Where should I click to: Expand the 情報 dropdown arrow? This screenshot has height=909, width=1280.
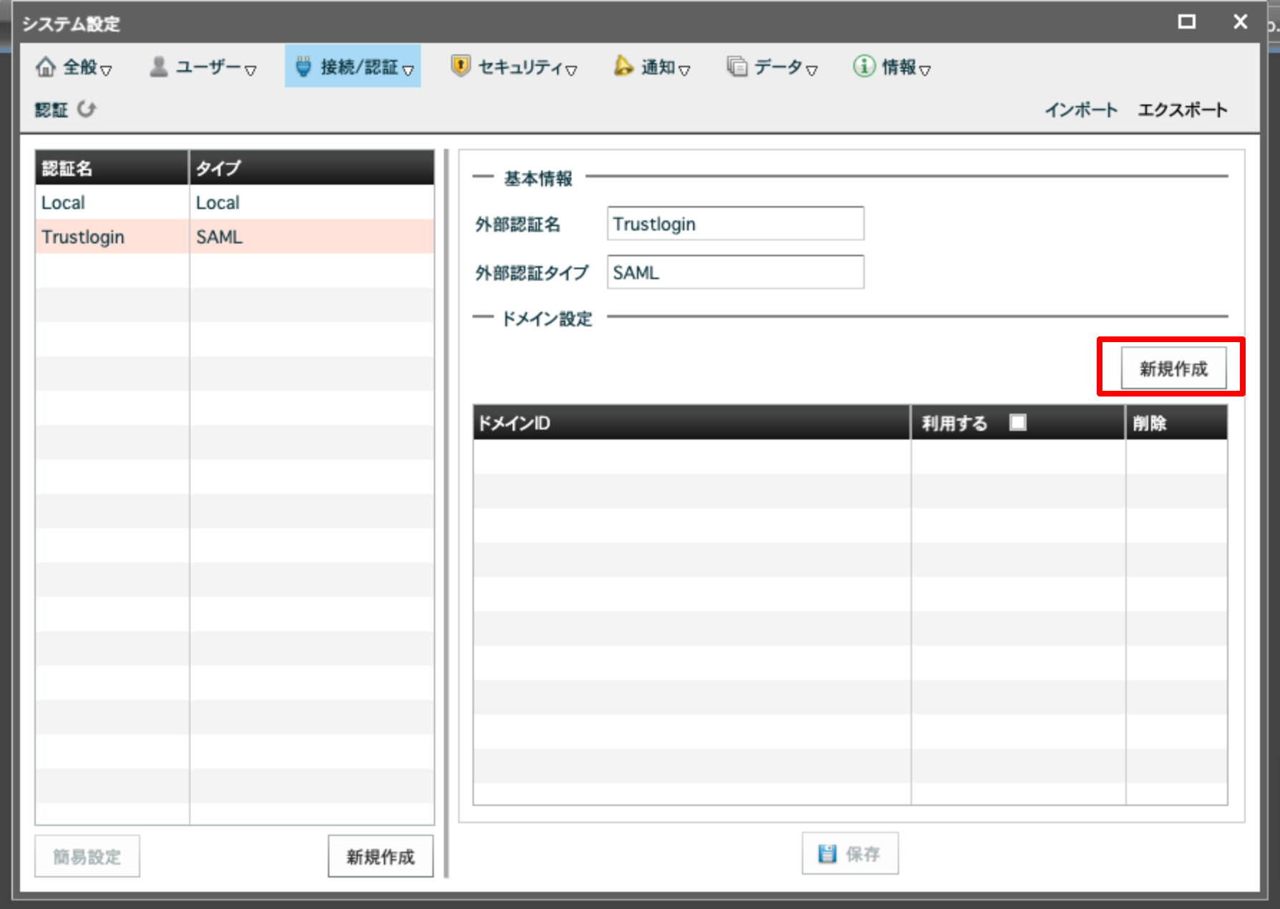coord(925,70)
